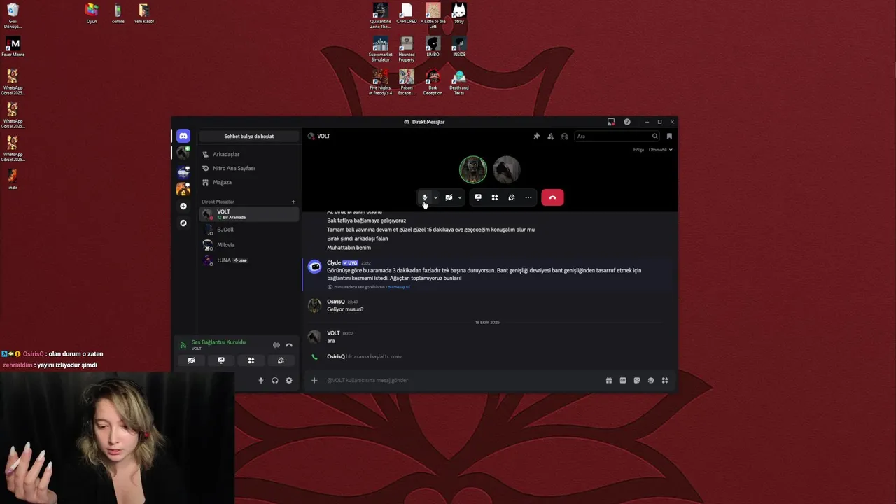Toggle noise suppression icon in voice panel
The height and width of the screenshot is (504, 896).
point(276,345)
